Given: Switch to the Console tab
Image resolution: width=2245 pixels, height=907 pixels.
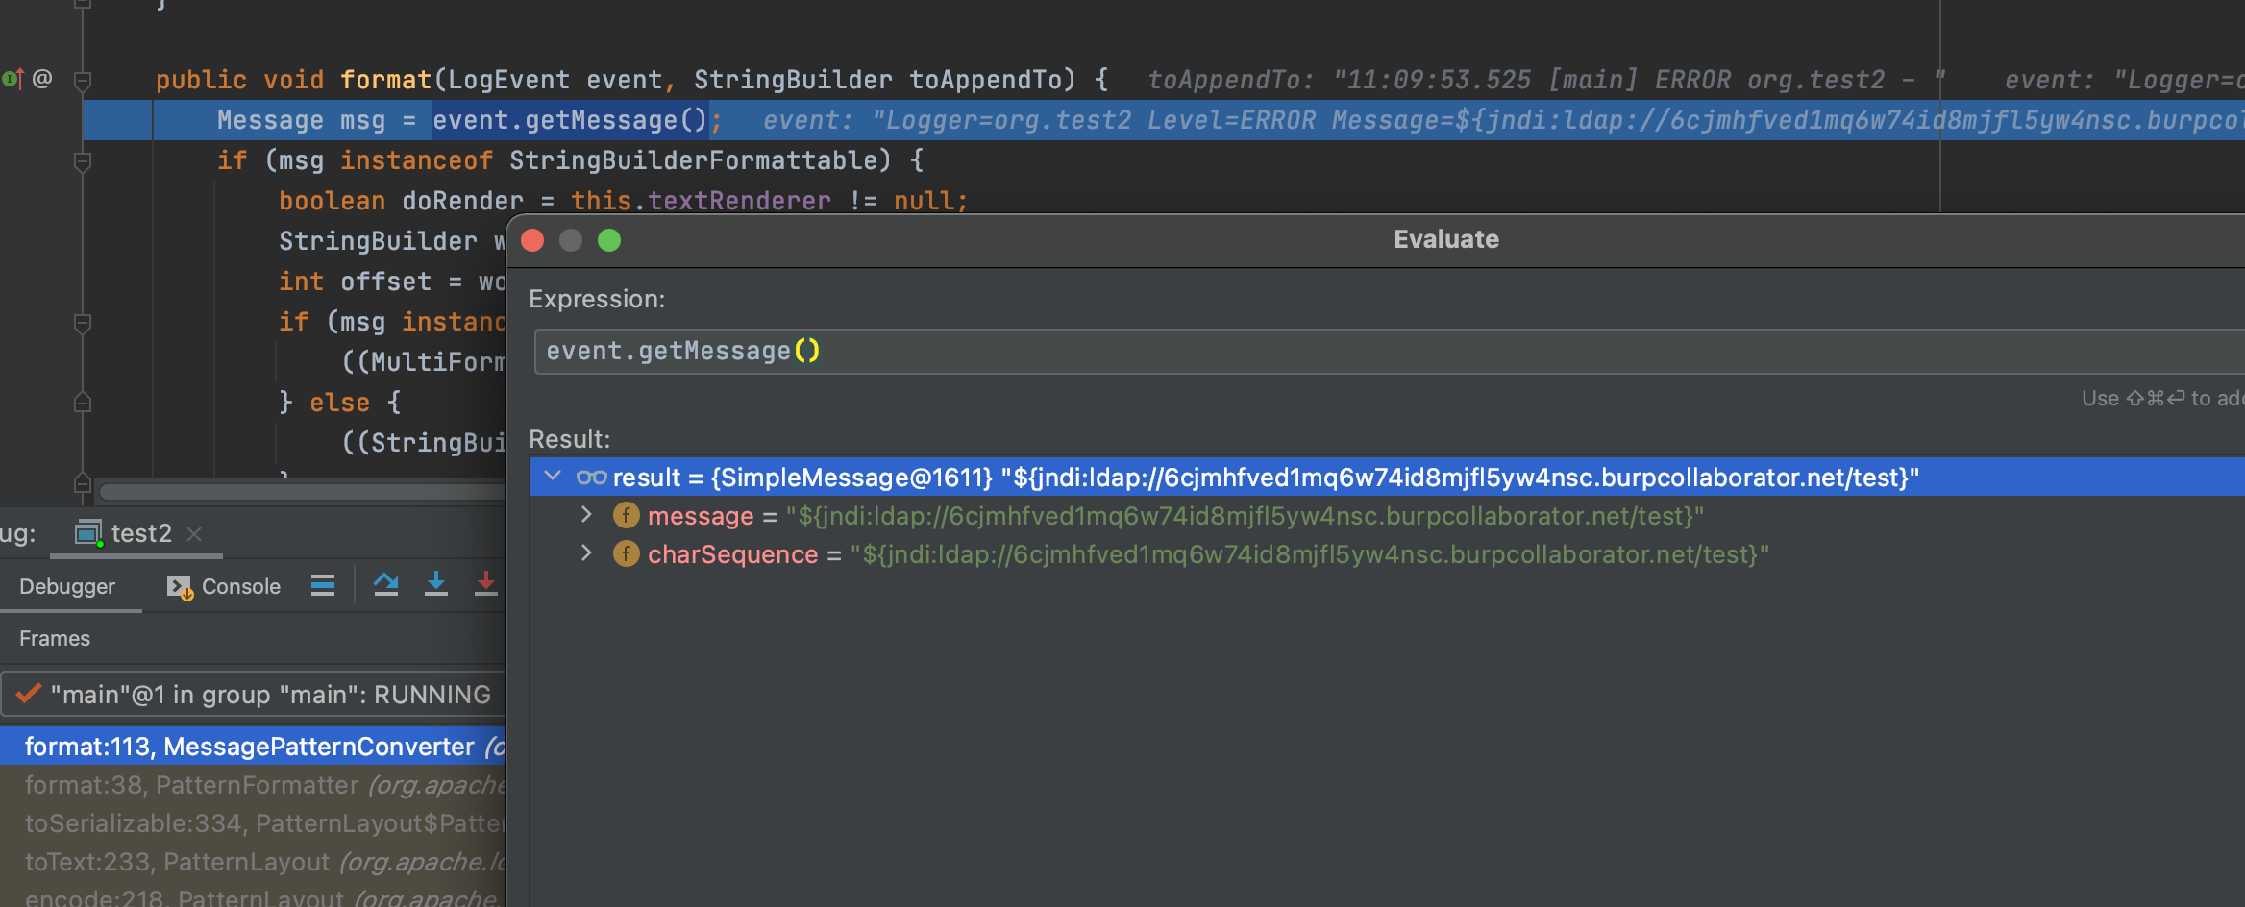Looking at the screenshot, I should (224, 586).
